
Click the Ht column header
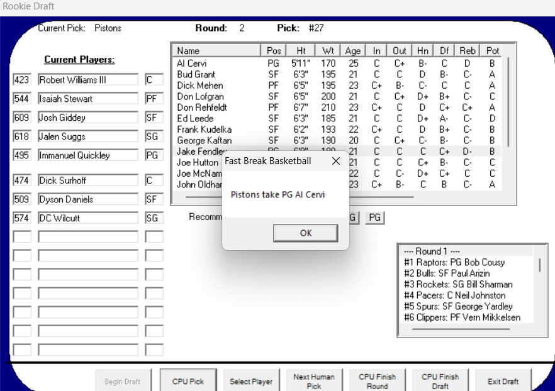click(x=301, y=50)
